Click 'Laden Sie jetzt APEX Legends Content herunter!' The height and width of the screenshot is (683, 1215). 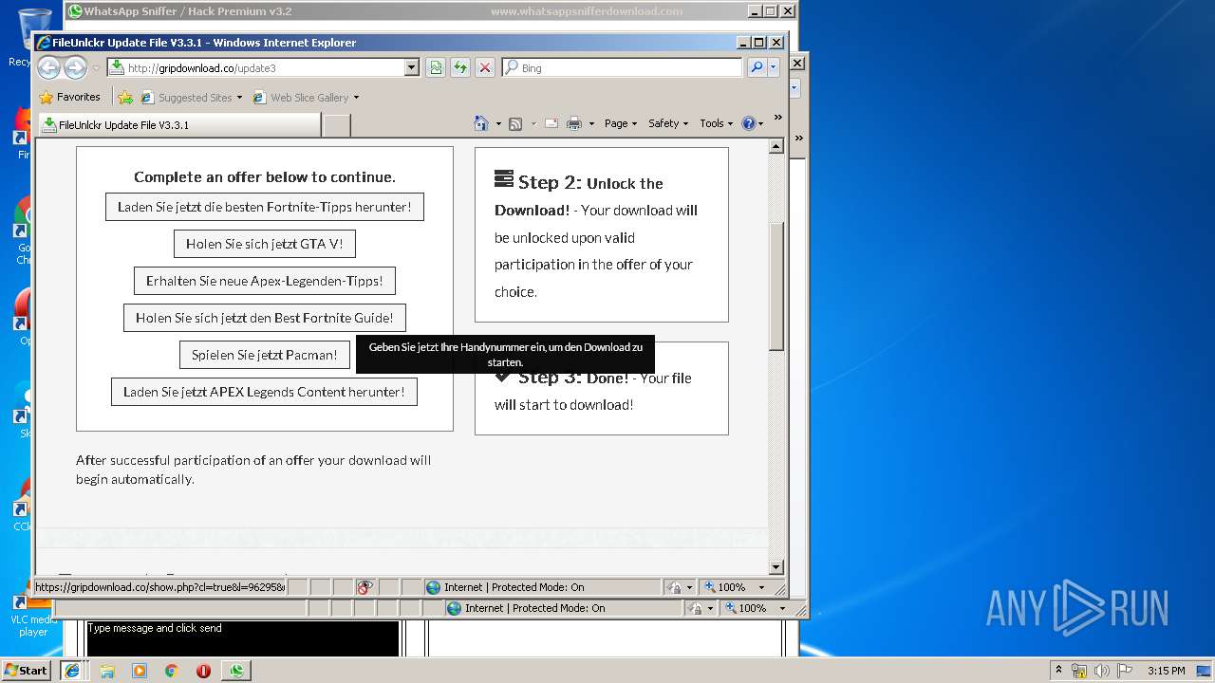(264, 392)
